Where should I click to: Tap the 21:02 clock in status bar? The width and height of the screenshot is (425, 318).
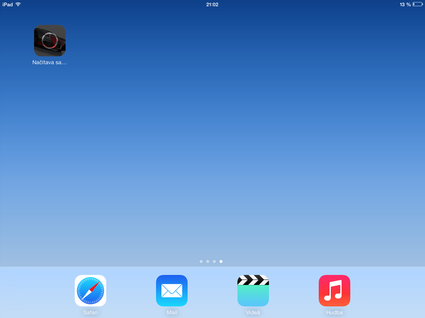point(212,5)
